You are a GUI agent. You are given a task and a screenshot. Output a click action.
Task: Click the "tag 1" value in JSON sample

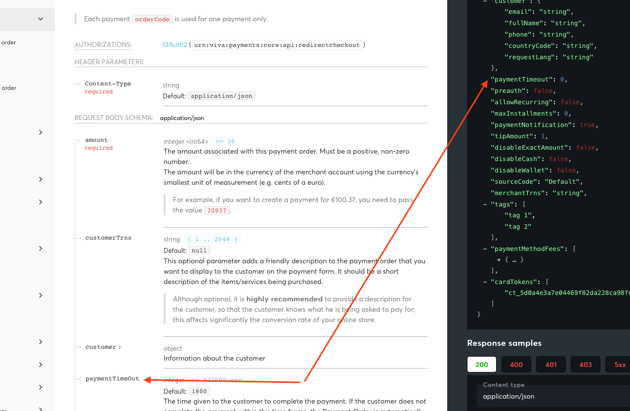pos(518,215)
